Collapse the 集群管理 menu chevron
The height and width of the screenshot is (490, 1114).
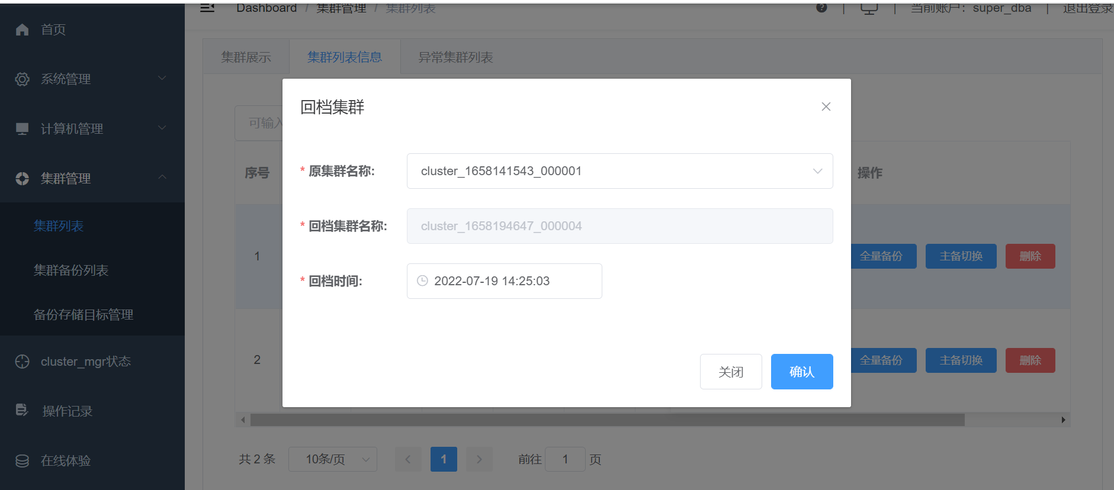click(x=162, y=178)
